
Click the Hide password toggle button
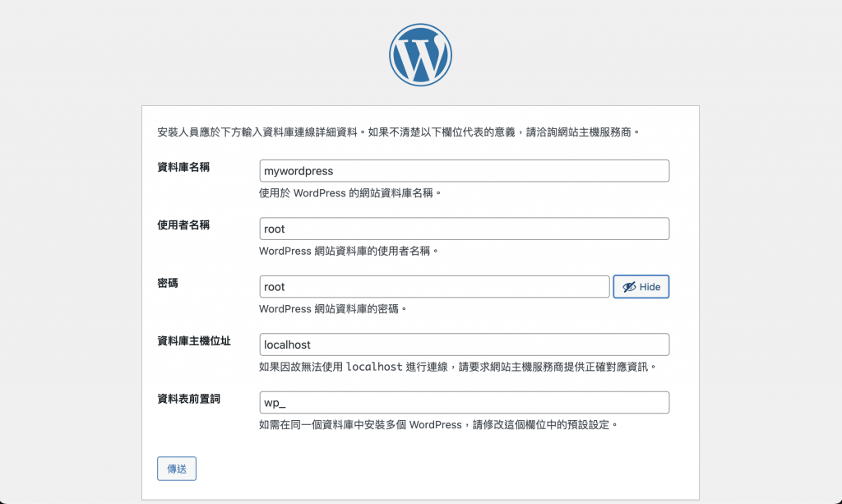point(641,287)
